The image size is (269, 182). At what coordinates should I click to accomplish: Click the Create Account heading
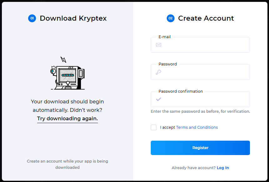(206, 18)
